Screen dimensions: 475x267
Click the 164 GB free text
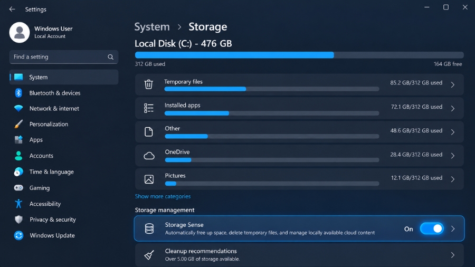(x=448, y=64)
